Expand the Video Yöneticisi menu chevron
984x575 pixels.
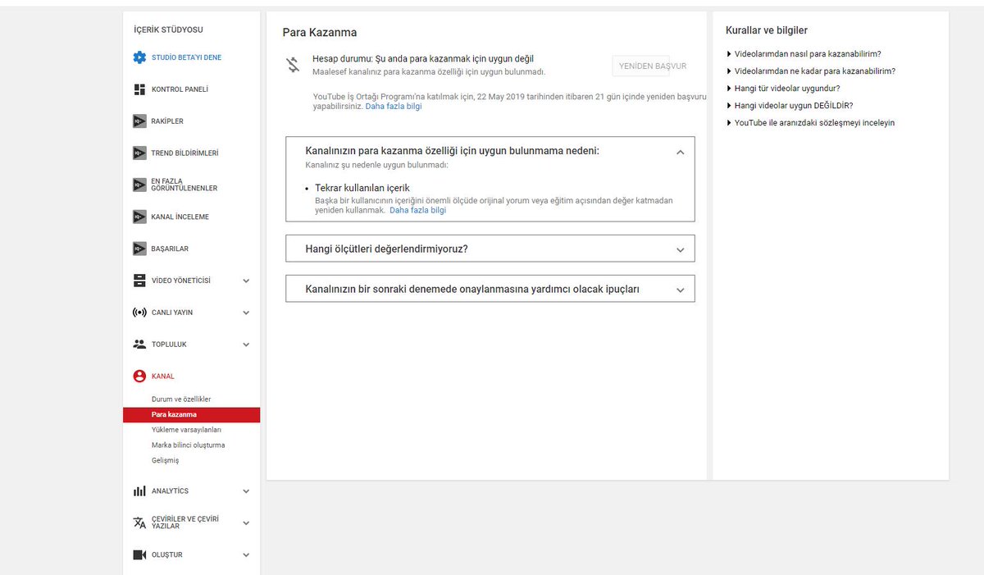click(x=246, y=281)
